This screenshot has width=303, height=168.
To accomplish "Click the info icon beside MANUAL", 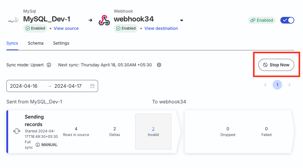I will click(38, 145).
